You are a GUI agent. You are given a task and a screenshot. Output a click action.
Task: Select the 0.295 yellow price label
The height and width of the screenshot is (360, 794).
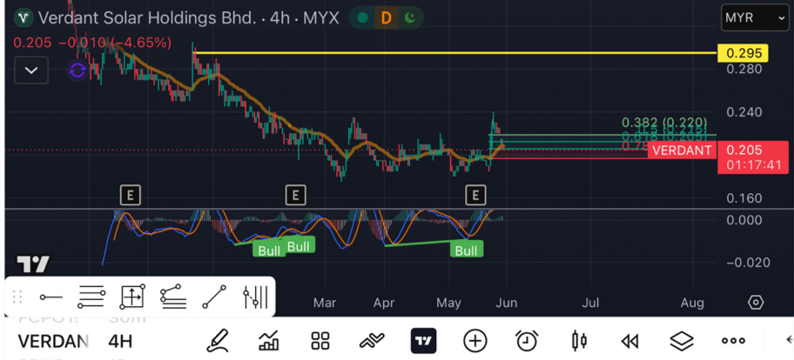point(743,52)
